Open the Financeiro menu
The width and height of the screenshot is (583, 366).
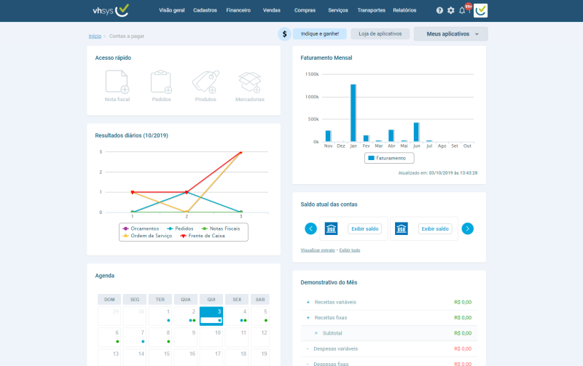pyautogui.click(x=238, y=10)
